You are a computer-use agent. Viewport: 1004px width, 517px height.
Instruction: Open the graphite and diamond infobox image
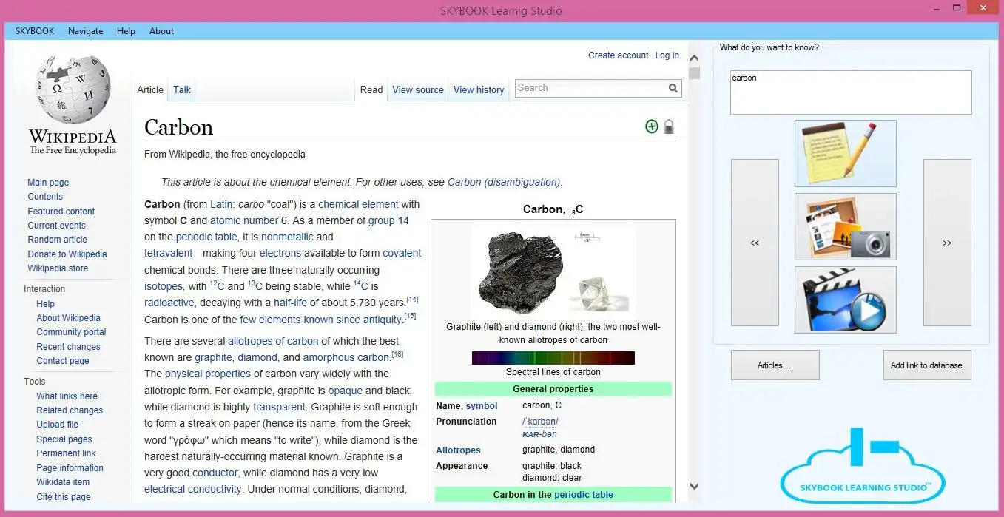tap(553, 271)
